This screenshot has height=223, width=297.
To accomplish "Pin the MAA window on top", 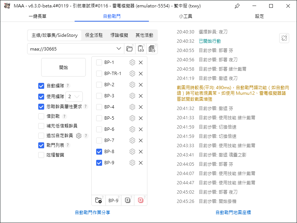I will point(237,6).
